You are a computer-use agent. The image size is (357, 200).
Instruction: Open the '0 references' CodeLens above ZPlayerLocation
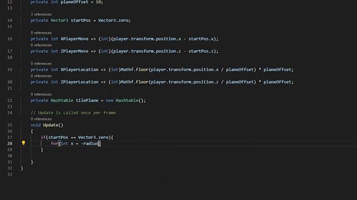pyautogui.click(x=41, y=76)
